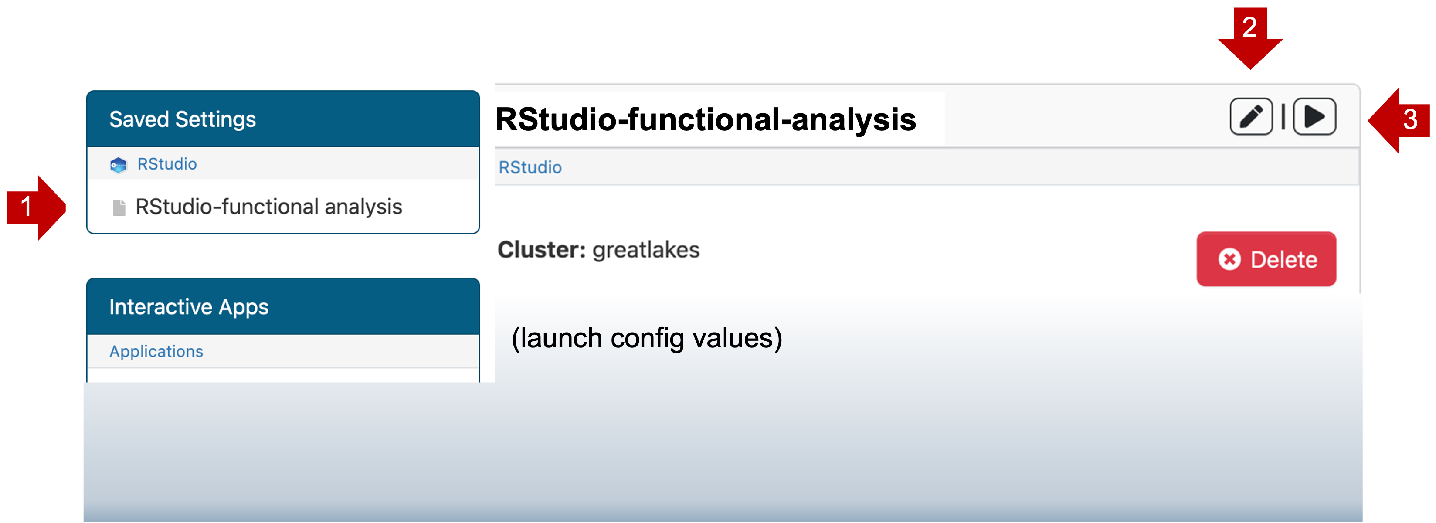Select the RStudio-functional analysis saved setting

[x=269, y=207]
